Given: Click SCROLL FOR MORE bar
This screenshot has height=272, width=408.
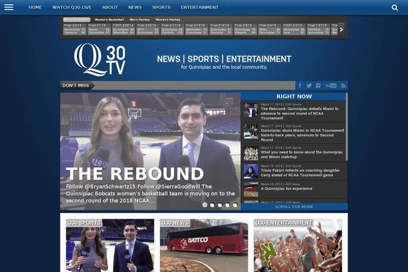Looking at the screenshot, I should 294,207.
